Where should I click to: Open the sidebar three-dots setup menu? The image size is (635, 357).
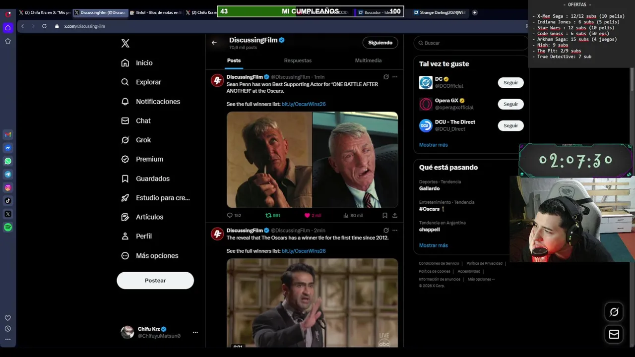tap(8, 340)
